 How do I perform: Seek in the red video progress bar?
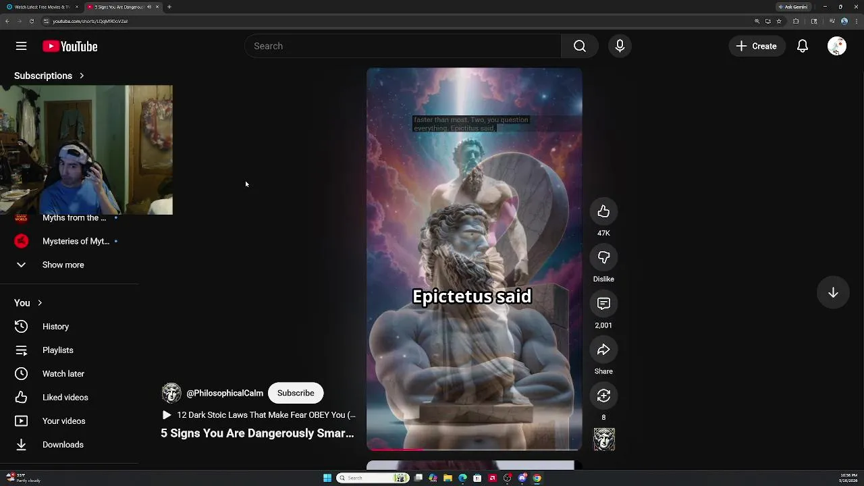(x=474, y=449)
